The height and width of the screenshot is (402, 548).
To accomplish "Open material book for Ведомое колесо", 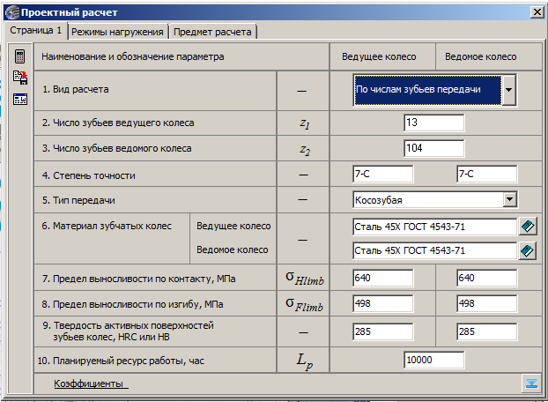I will coord(527,250).
